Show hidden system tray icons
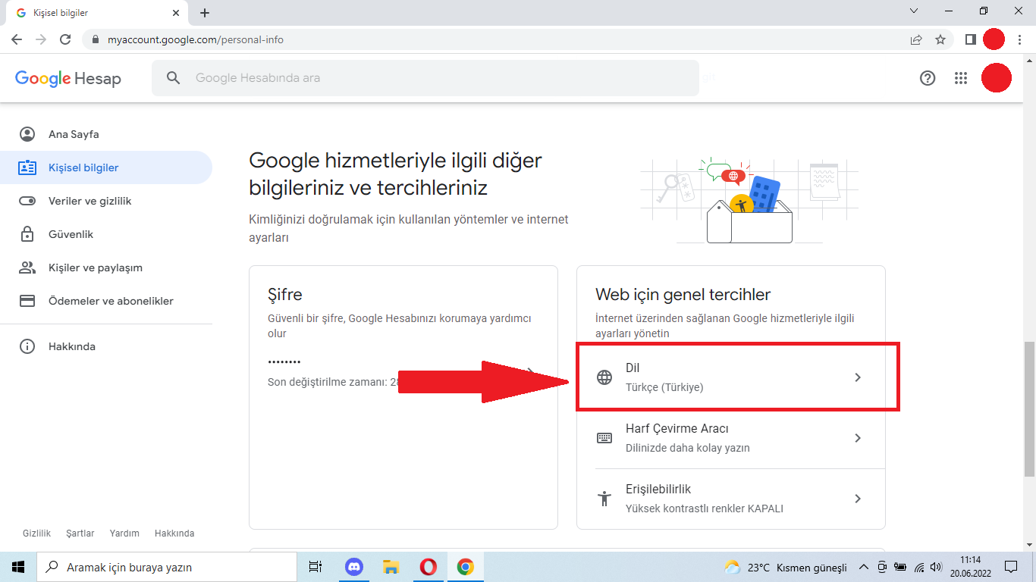This screenshot has width=1036, height=582. [863, 567]
